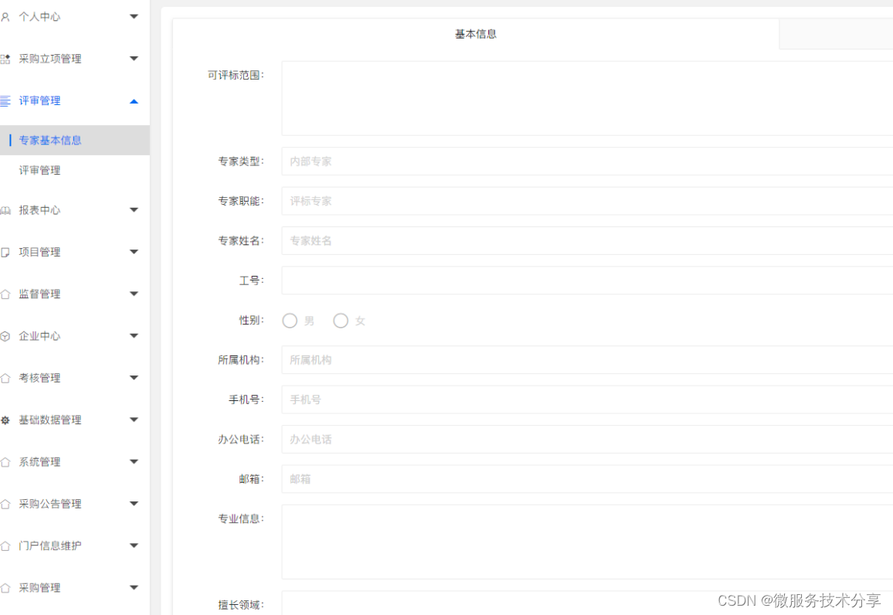Image resolution: width=893 pixels, height=615 pixels.
Task: Click the 门户信息维护 sidebar icon
Action: pyautogui.click(x=8, y=545)
